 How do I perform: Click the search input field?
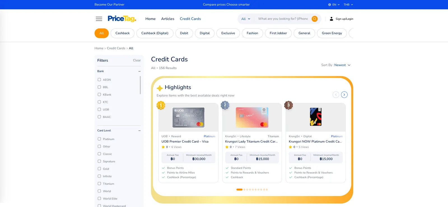[283, 19]
